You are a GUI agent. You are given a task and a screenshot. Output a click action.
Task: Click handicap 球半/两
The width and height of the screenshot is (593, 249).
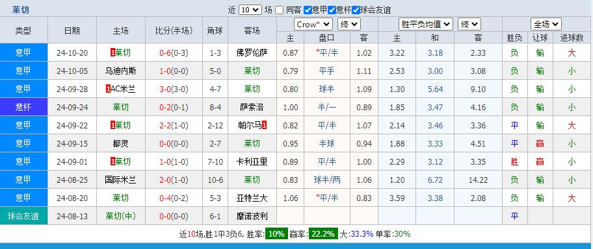[x=327, y=180]
